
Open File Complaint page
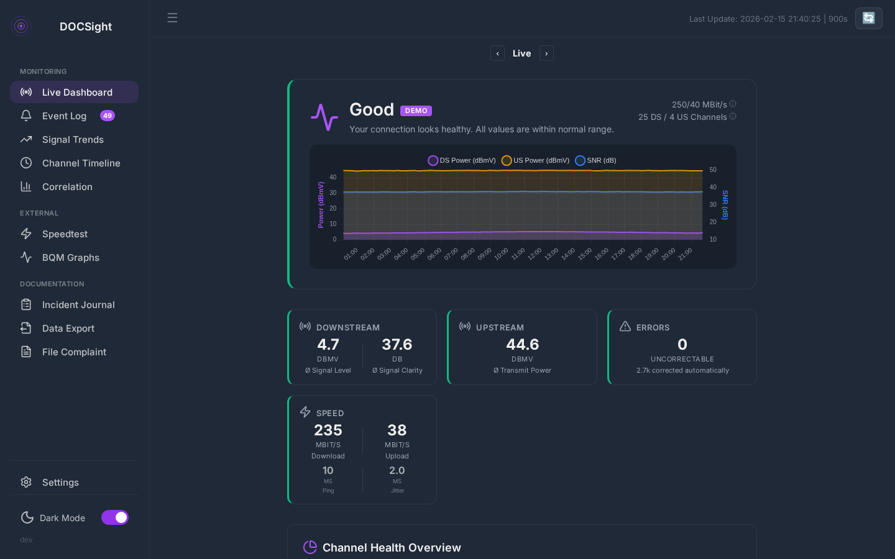(74, 352)
